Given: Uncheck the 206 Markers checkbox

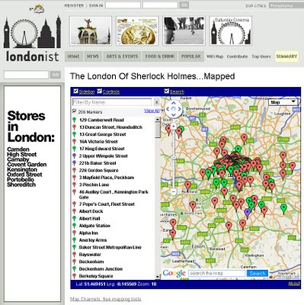Looking at the screenshot, I should click(75, 111).
